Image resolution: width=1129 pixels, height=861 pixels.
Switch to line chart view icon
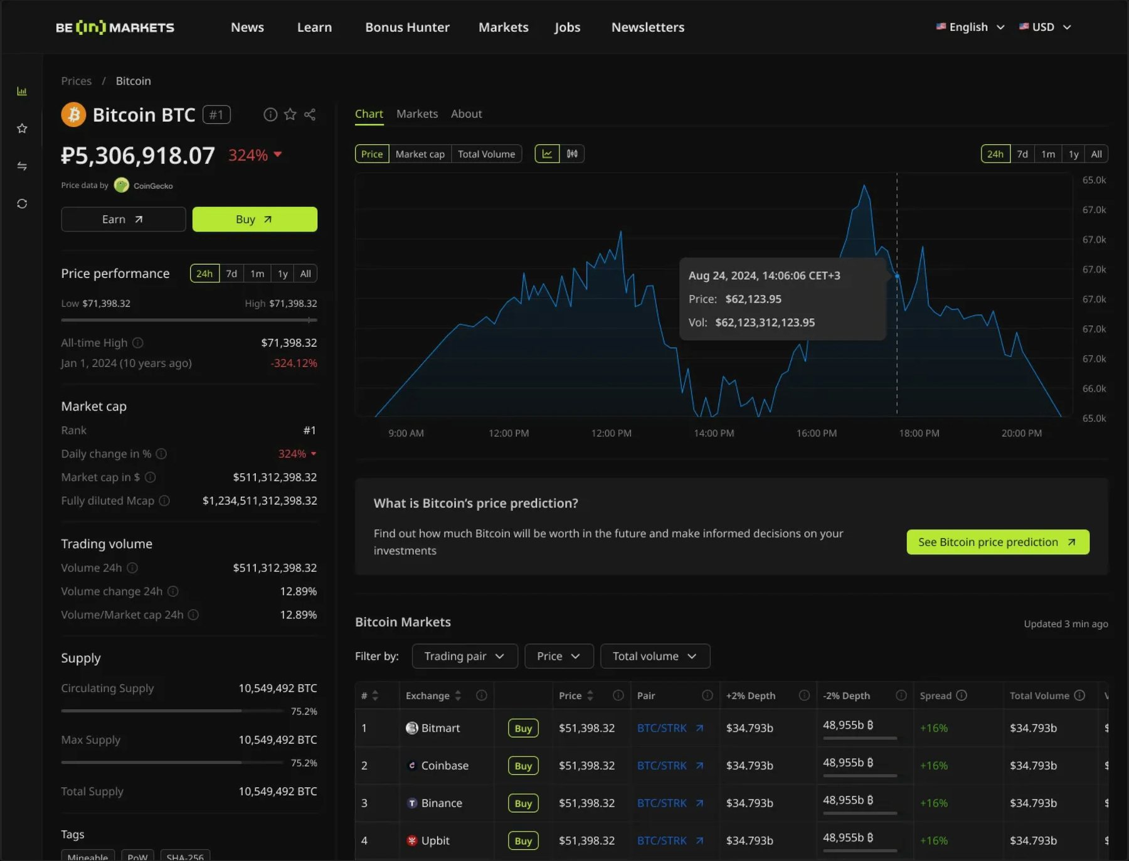point(547,154)
